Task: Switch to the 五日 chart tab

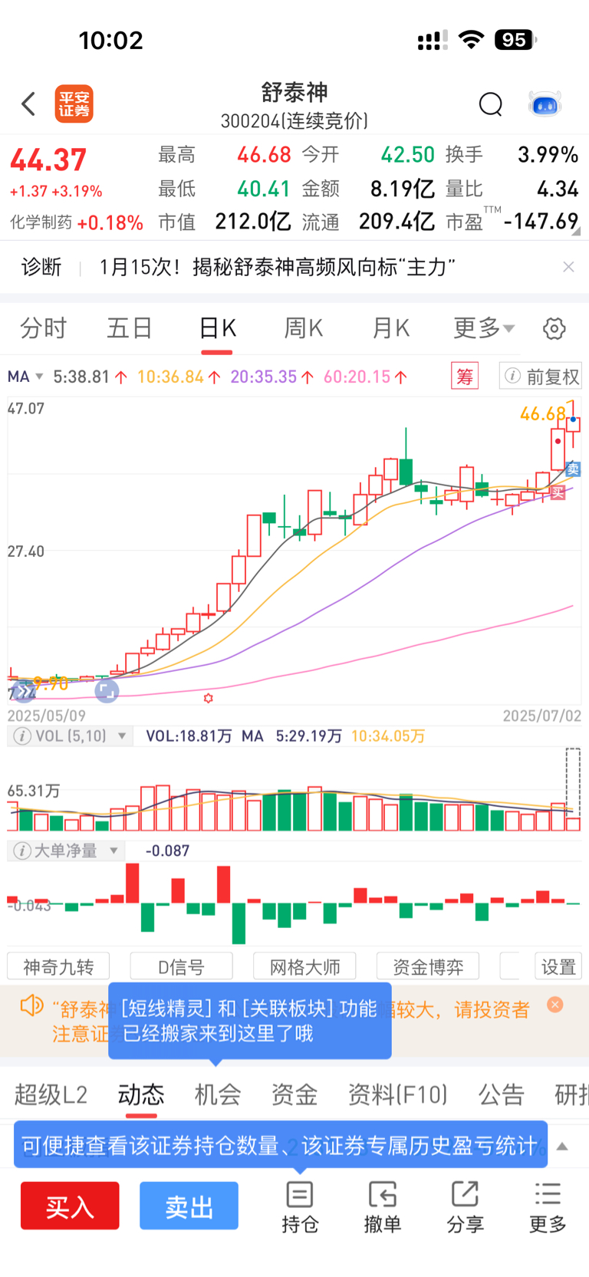Action: tap(130, 328)
